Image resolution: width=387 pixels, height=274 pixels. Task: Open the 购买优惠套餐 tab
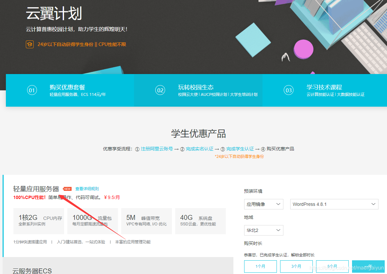70,90
